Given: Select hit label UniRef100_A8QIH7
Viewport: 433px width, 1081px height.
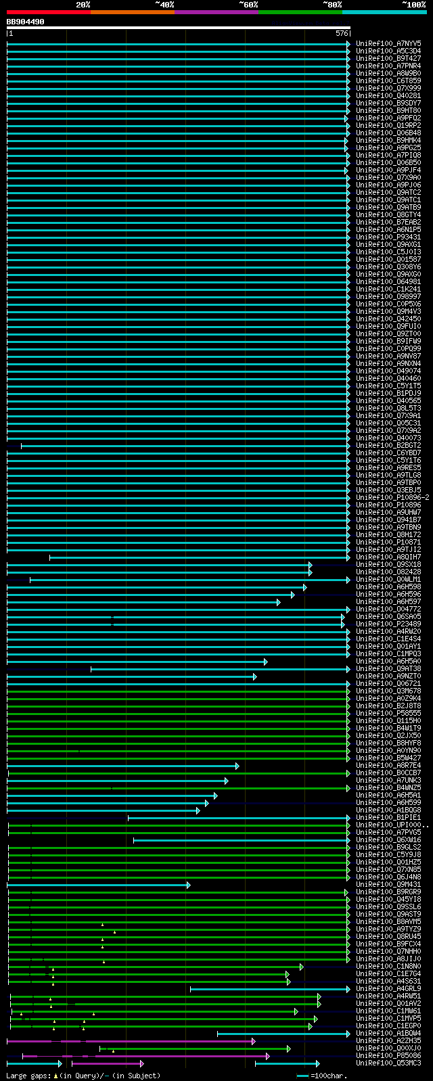Looking at the screenshot, I should tap(388, 557).
